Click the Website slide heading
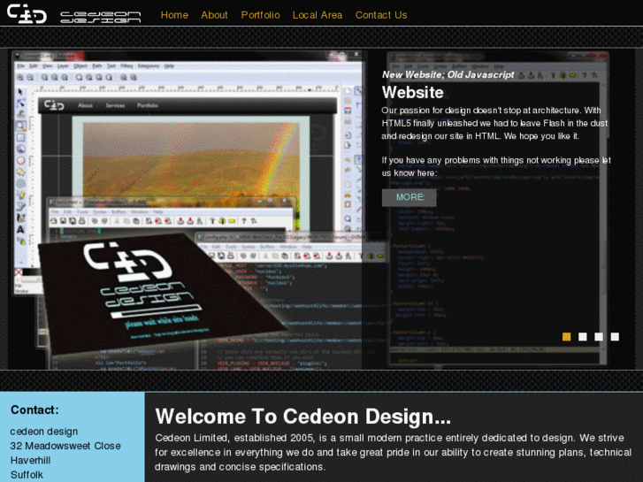This screenshot has width=643, height=482. coord(412,92)
